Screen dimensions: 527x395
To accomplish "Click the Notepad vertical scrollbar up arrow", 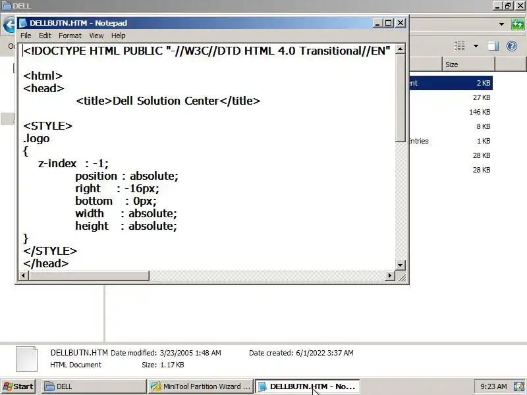I will point(400,49).
